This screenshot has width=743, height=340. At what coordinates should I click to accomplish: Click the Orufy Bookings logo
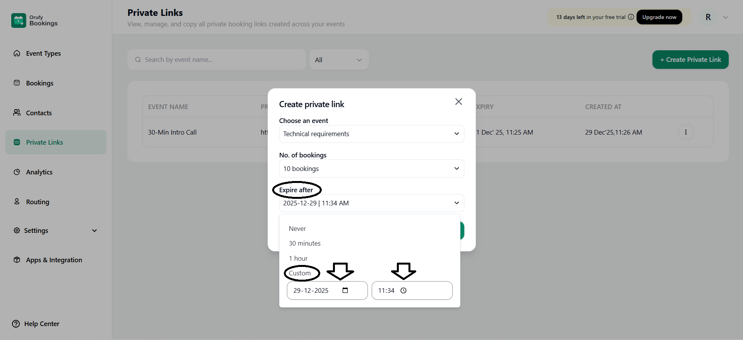[x=19, y=21]
